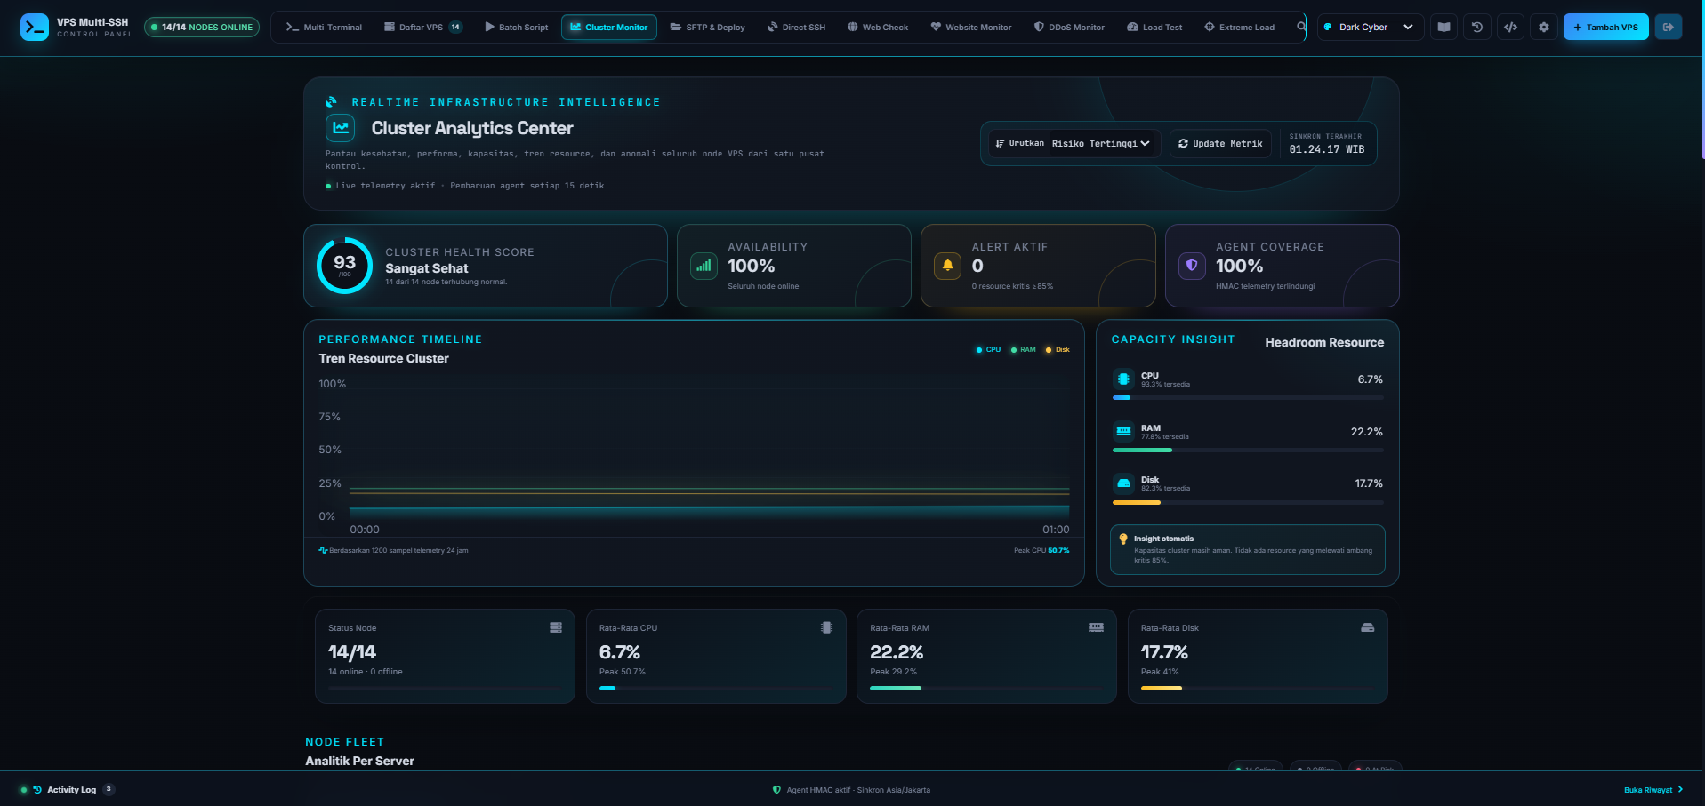Switch to the Load Test tab
The width and height of the screenshot is (1705, 806).
tap(1154, 28)
